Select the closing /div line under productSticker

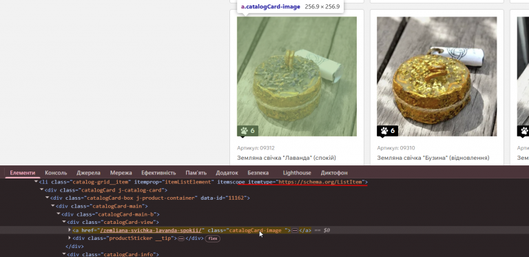coord(74,247)
